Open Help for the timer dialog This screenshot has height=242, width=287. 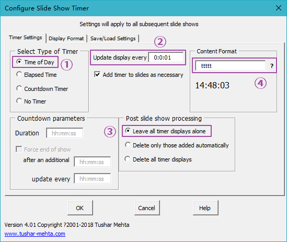click(x=205, y=208)
